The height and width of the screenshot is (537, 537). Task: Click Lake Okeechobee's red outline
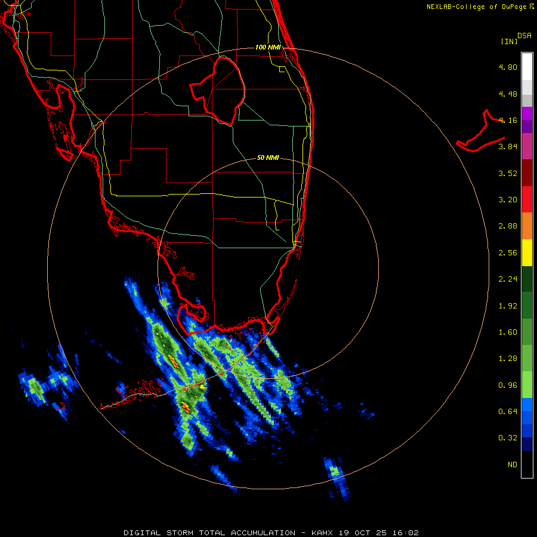pos(218,91)
